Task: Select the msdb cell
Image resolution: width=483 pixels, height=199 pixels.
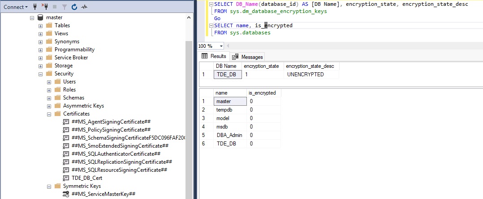Action: [230, 127]
